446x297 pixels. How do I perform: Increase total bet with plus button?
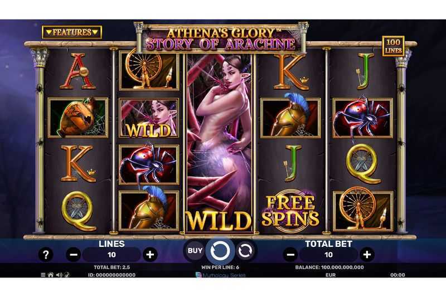click(367, 254)
